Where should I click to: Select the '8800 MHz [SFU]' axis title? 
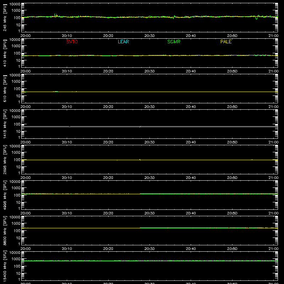(5, 230)
